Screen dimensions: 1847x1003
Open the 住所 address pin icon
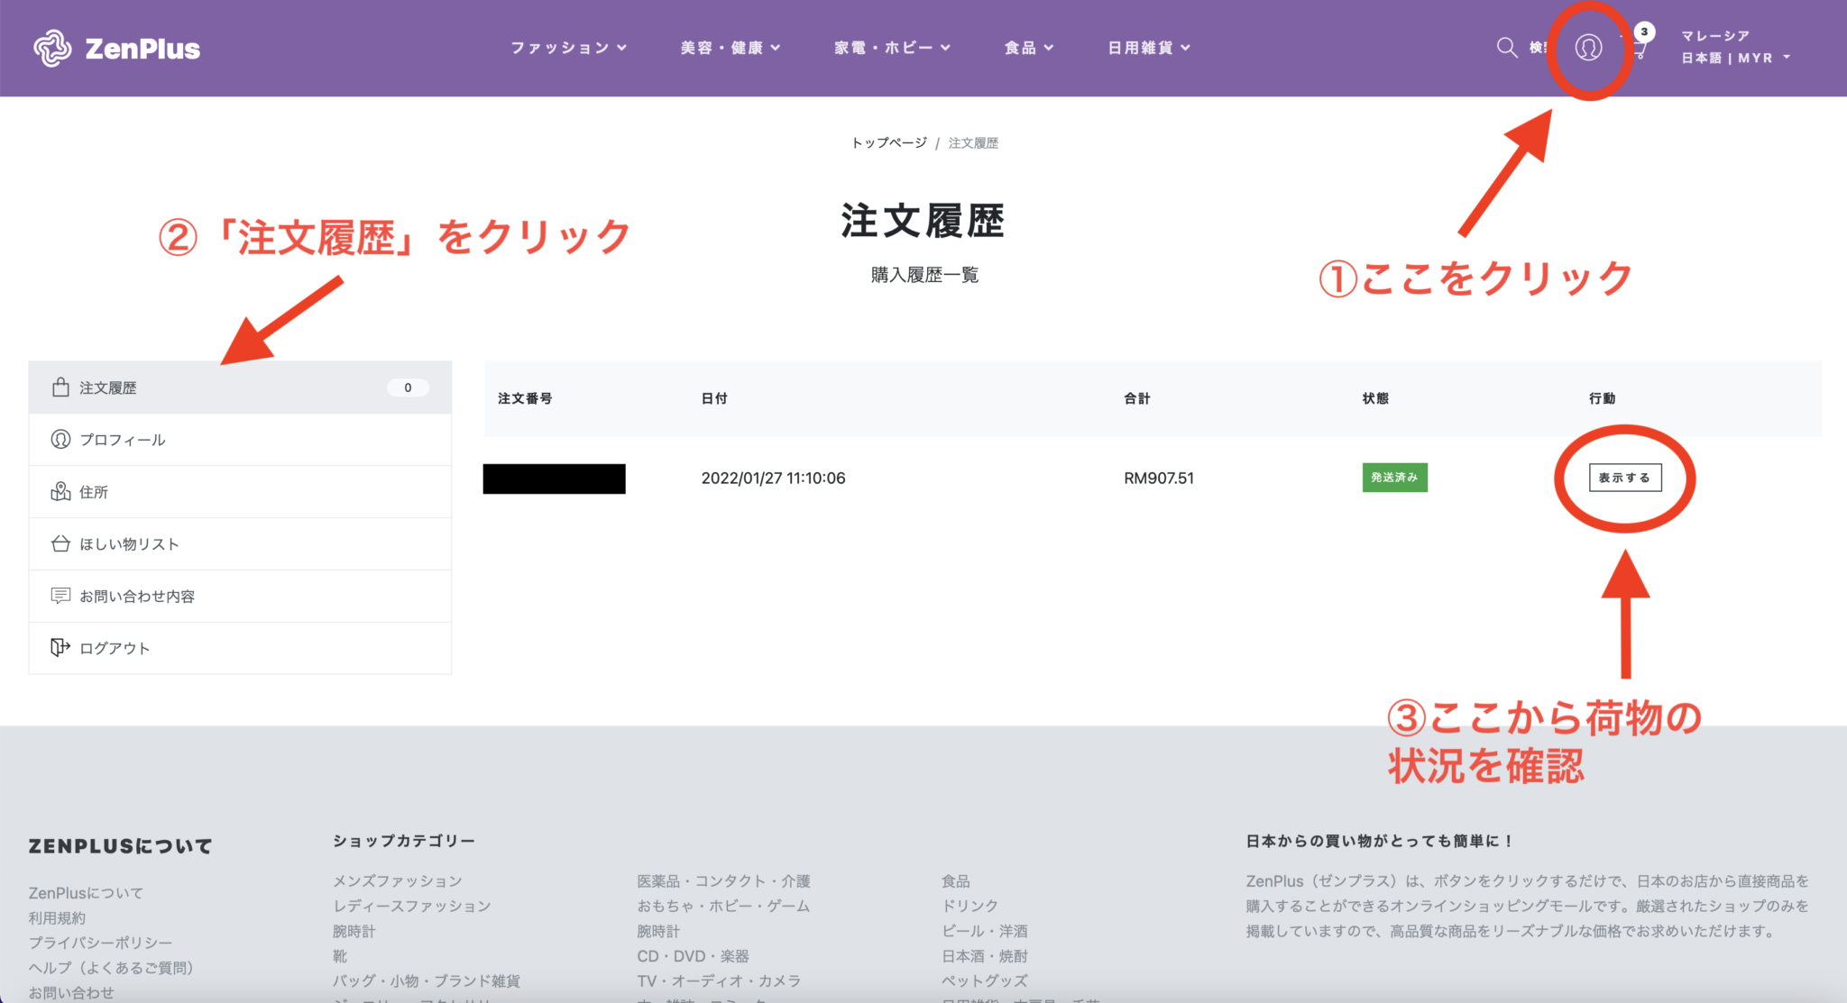(x=60, y=491)
